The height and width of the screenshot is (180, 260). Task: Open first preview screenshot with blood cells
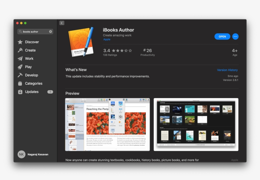tap(107, 124)
